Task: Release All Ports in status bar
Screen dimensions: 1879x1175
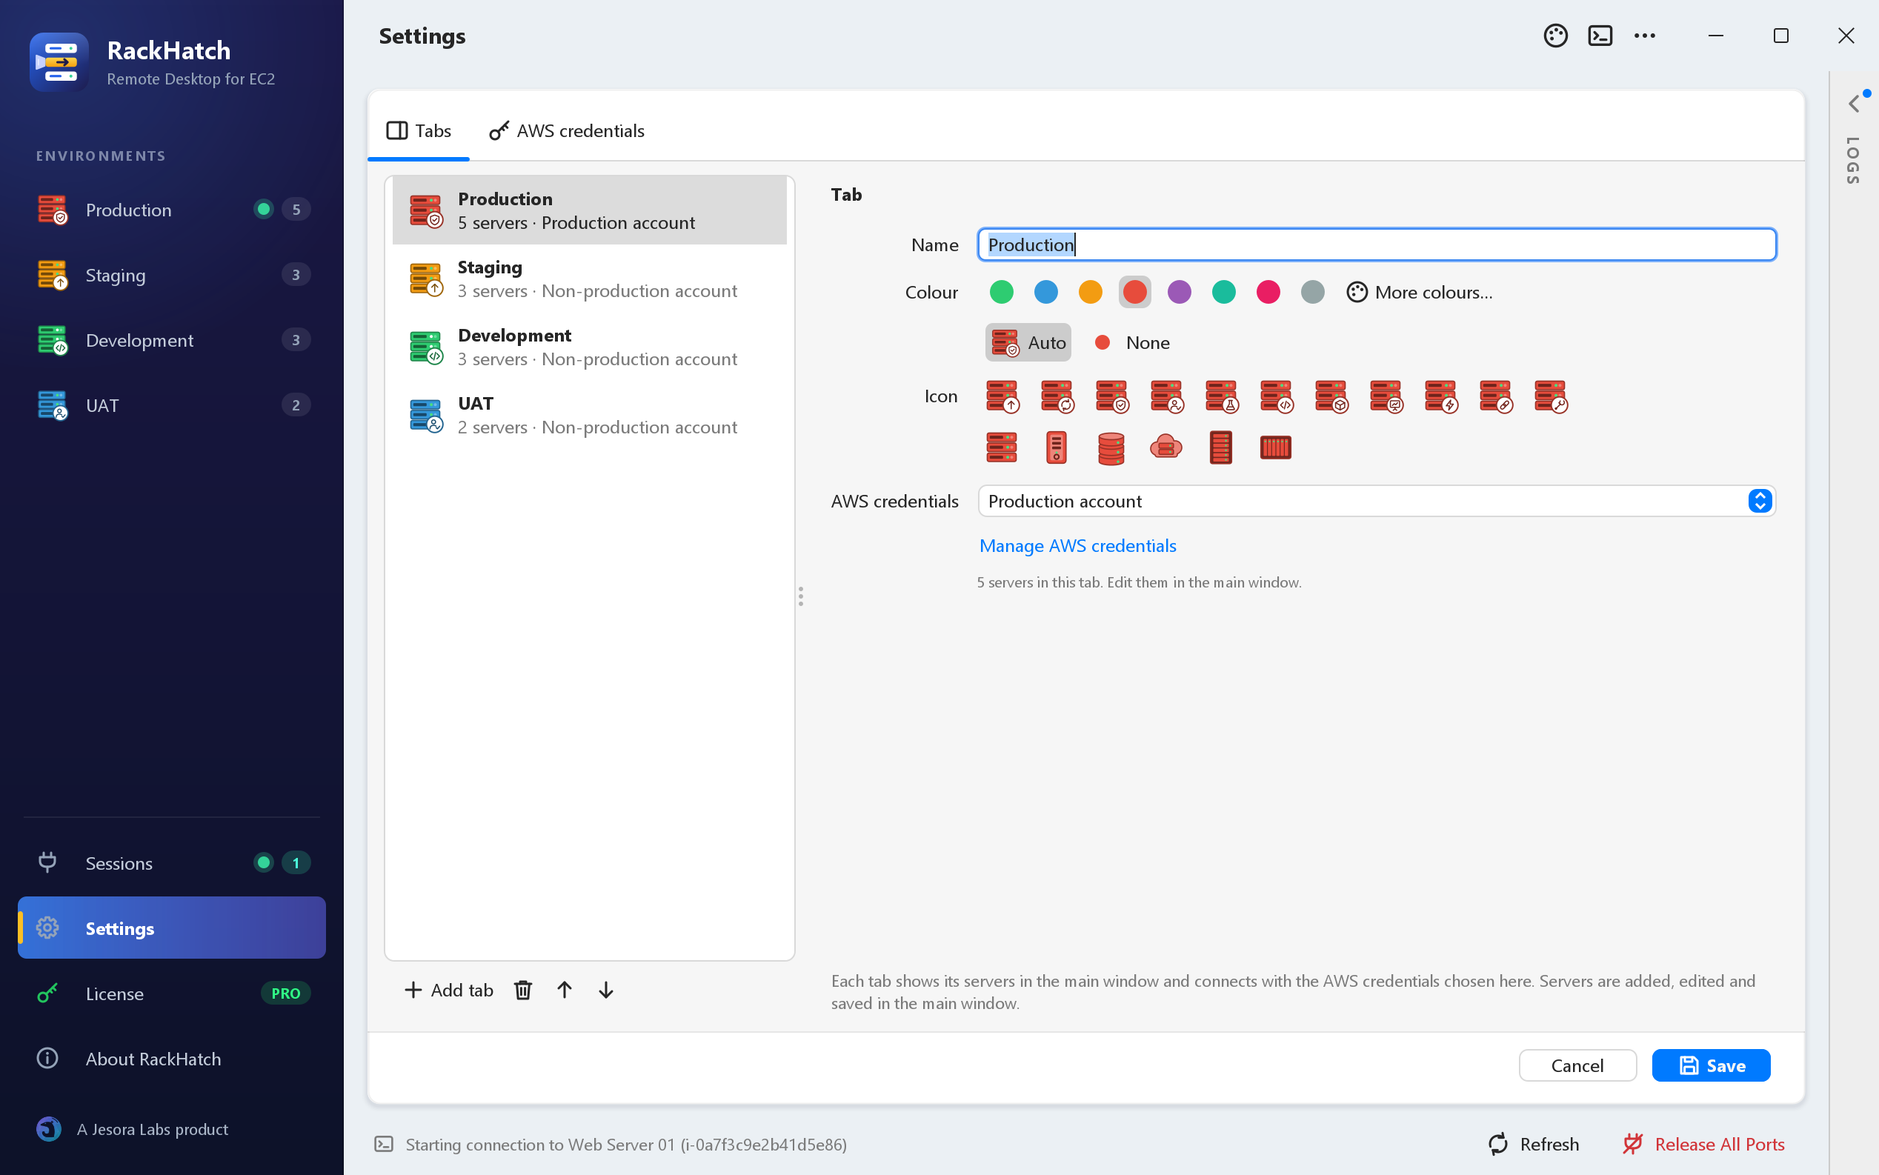Action: click(1703, 1144)
